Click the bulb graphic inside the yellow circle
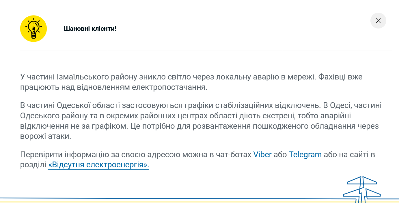The width and height of the screenshot is (399, 203). click(33, 29)
